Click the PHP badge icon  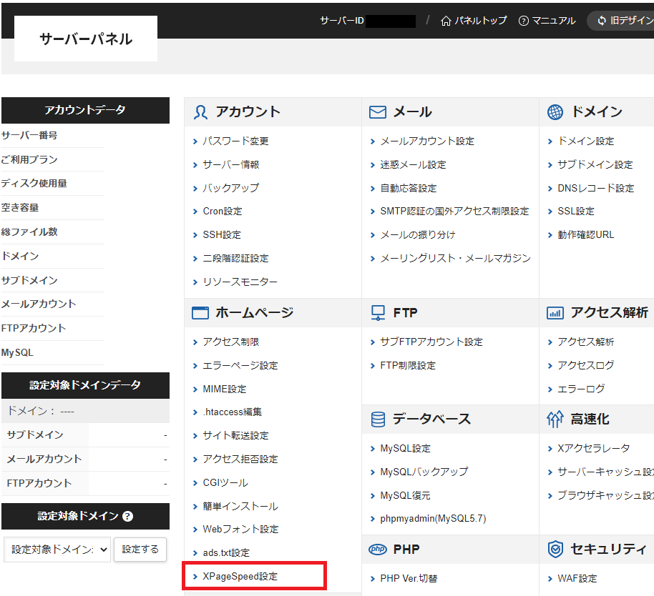tap(376, 549)
